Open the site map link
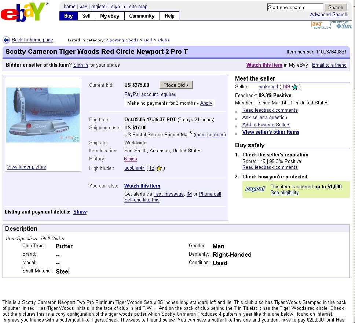This screenshot has width=355, height=323. [x=138, y=7]
